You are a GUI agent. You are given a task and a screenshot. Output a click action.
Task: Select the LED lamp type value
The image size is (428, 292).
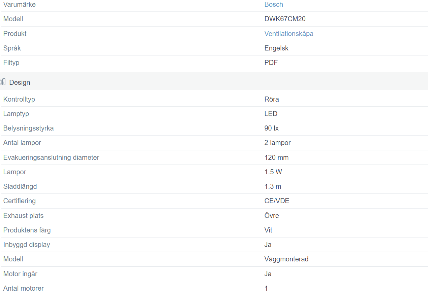click(x=271, y=114)
